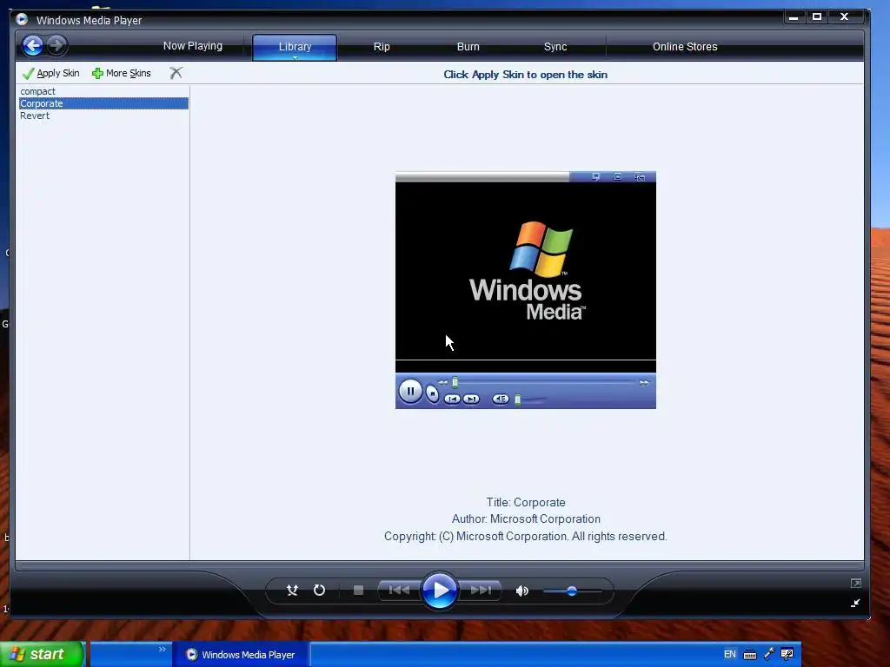Expand the Library tab dropdown arrow
Screen dimensions: 890x667
[x=295, y=57]
